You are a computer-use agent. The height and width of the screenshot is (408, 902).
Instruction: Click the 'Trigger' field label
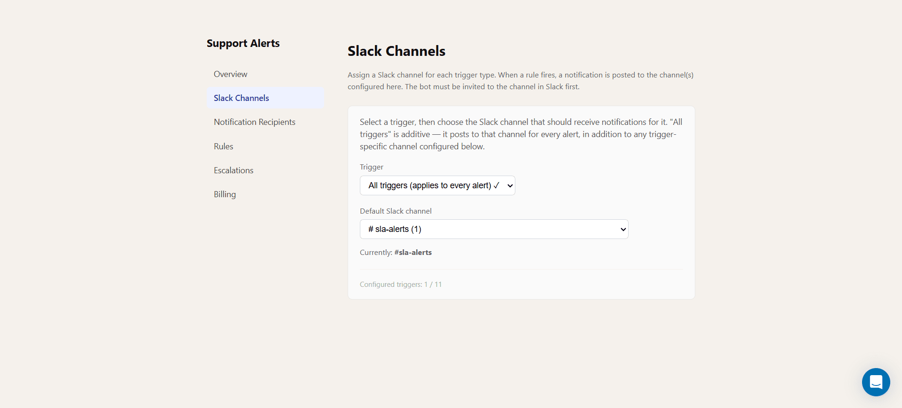372,167
